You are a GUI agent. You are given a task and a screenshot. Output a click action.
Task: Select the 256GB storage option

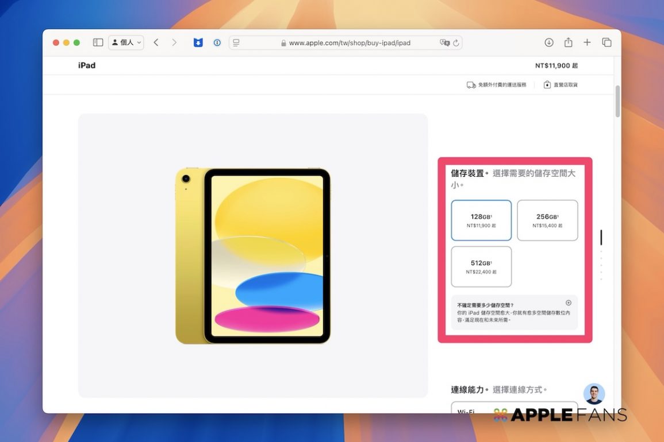[x=547, y=220]
